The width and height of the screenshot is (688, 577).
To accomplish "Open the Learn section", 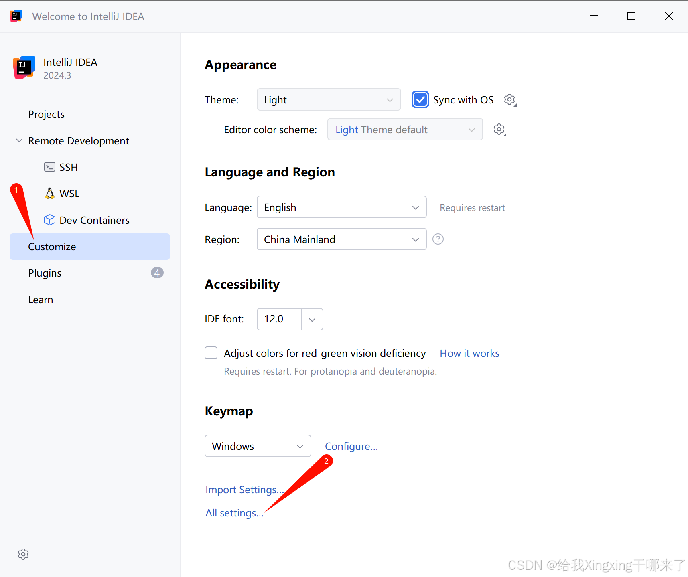I will point(90,300).
